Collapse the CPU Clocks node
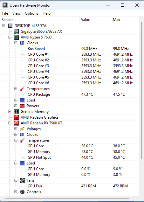 click(x=16, y=43)
